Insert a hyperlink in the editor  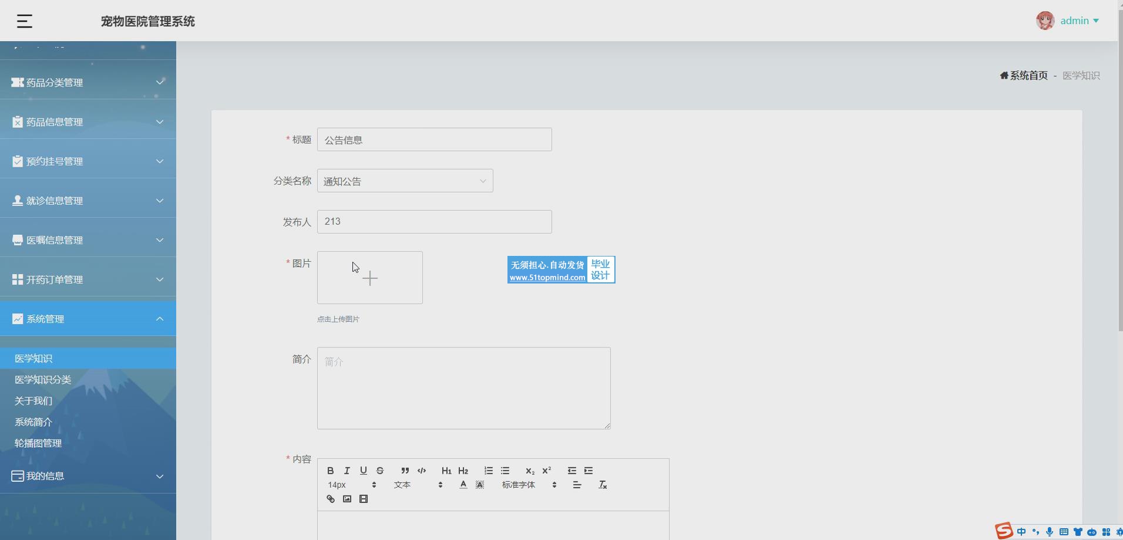(x=331, y=499)
